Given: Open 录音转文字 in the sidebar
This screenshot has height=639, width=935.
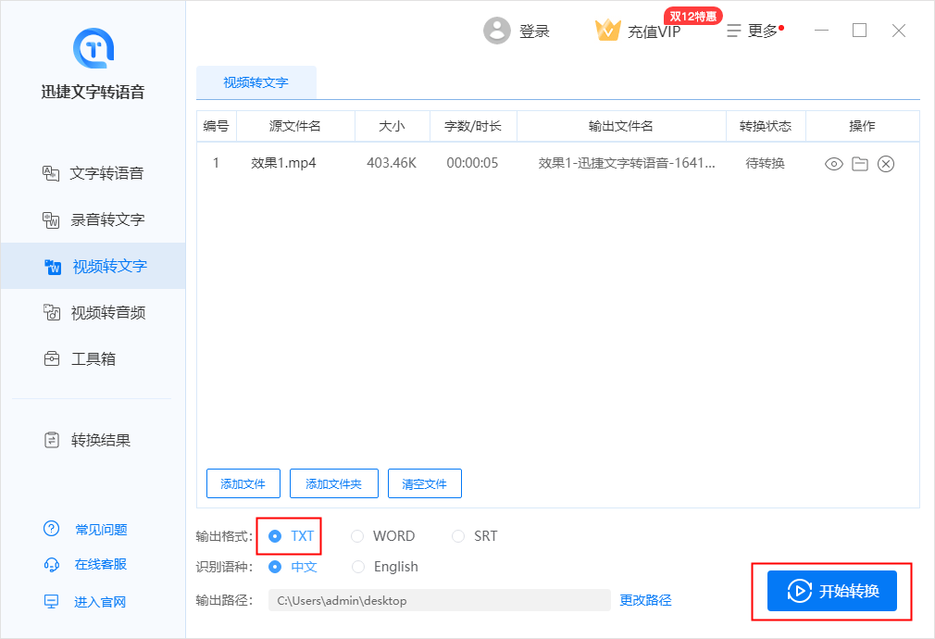Looking at the screenshot, I should 106,219.
